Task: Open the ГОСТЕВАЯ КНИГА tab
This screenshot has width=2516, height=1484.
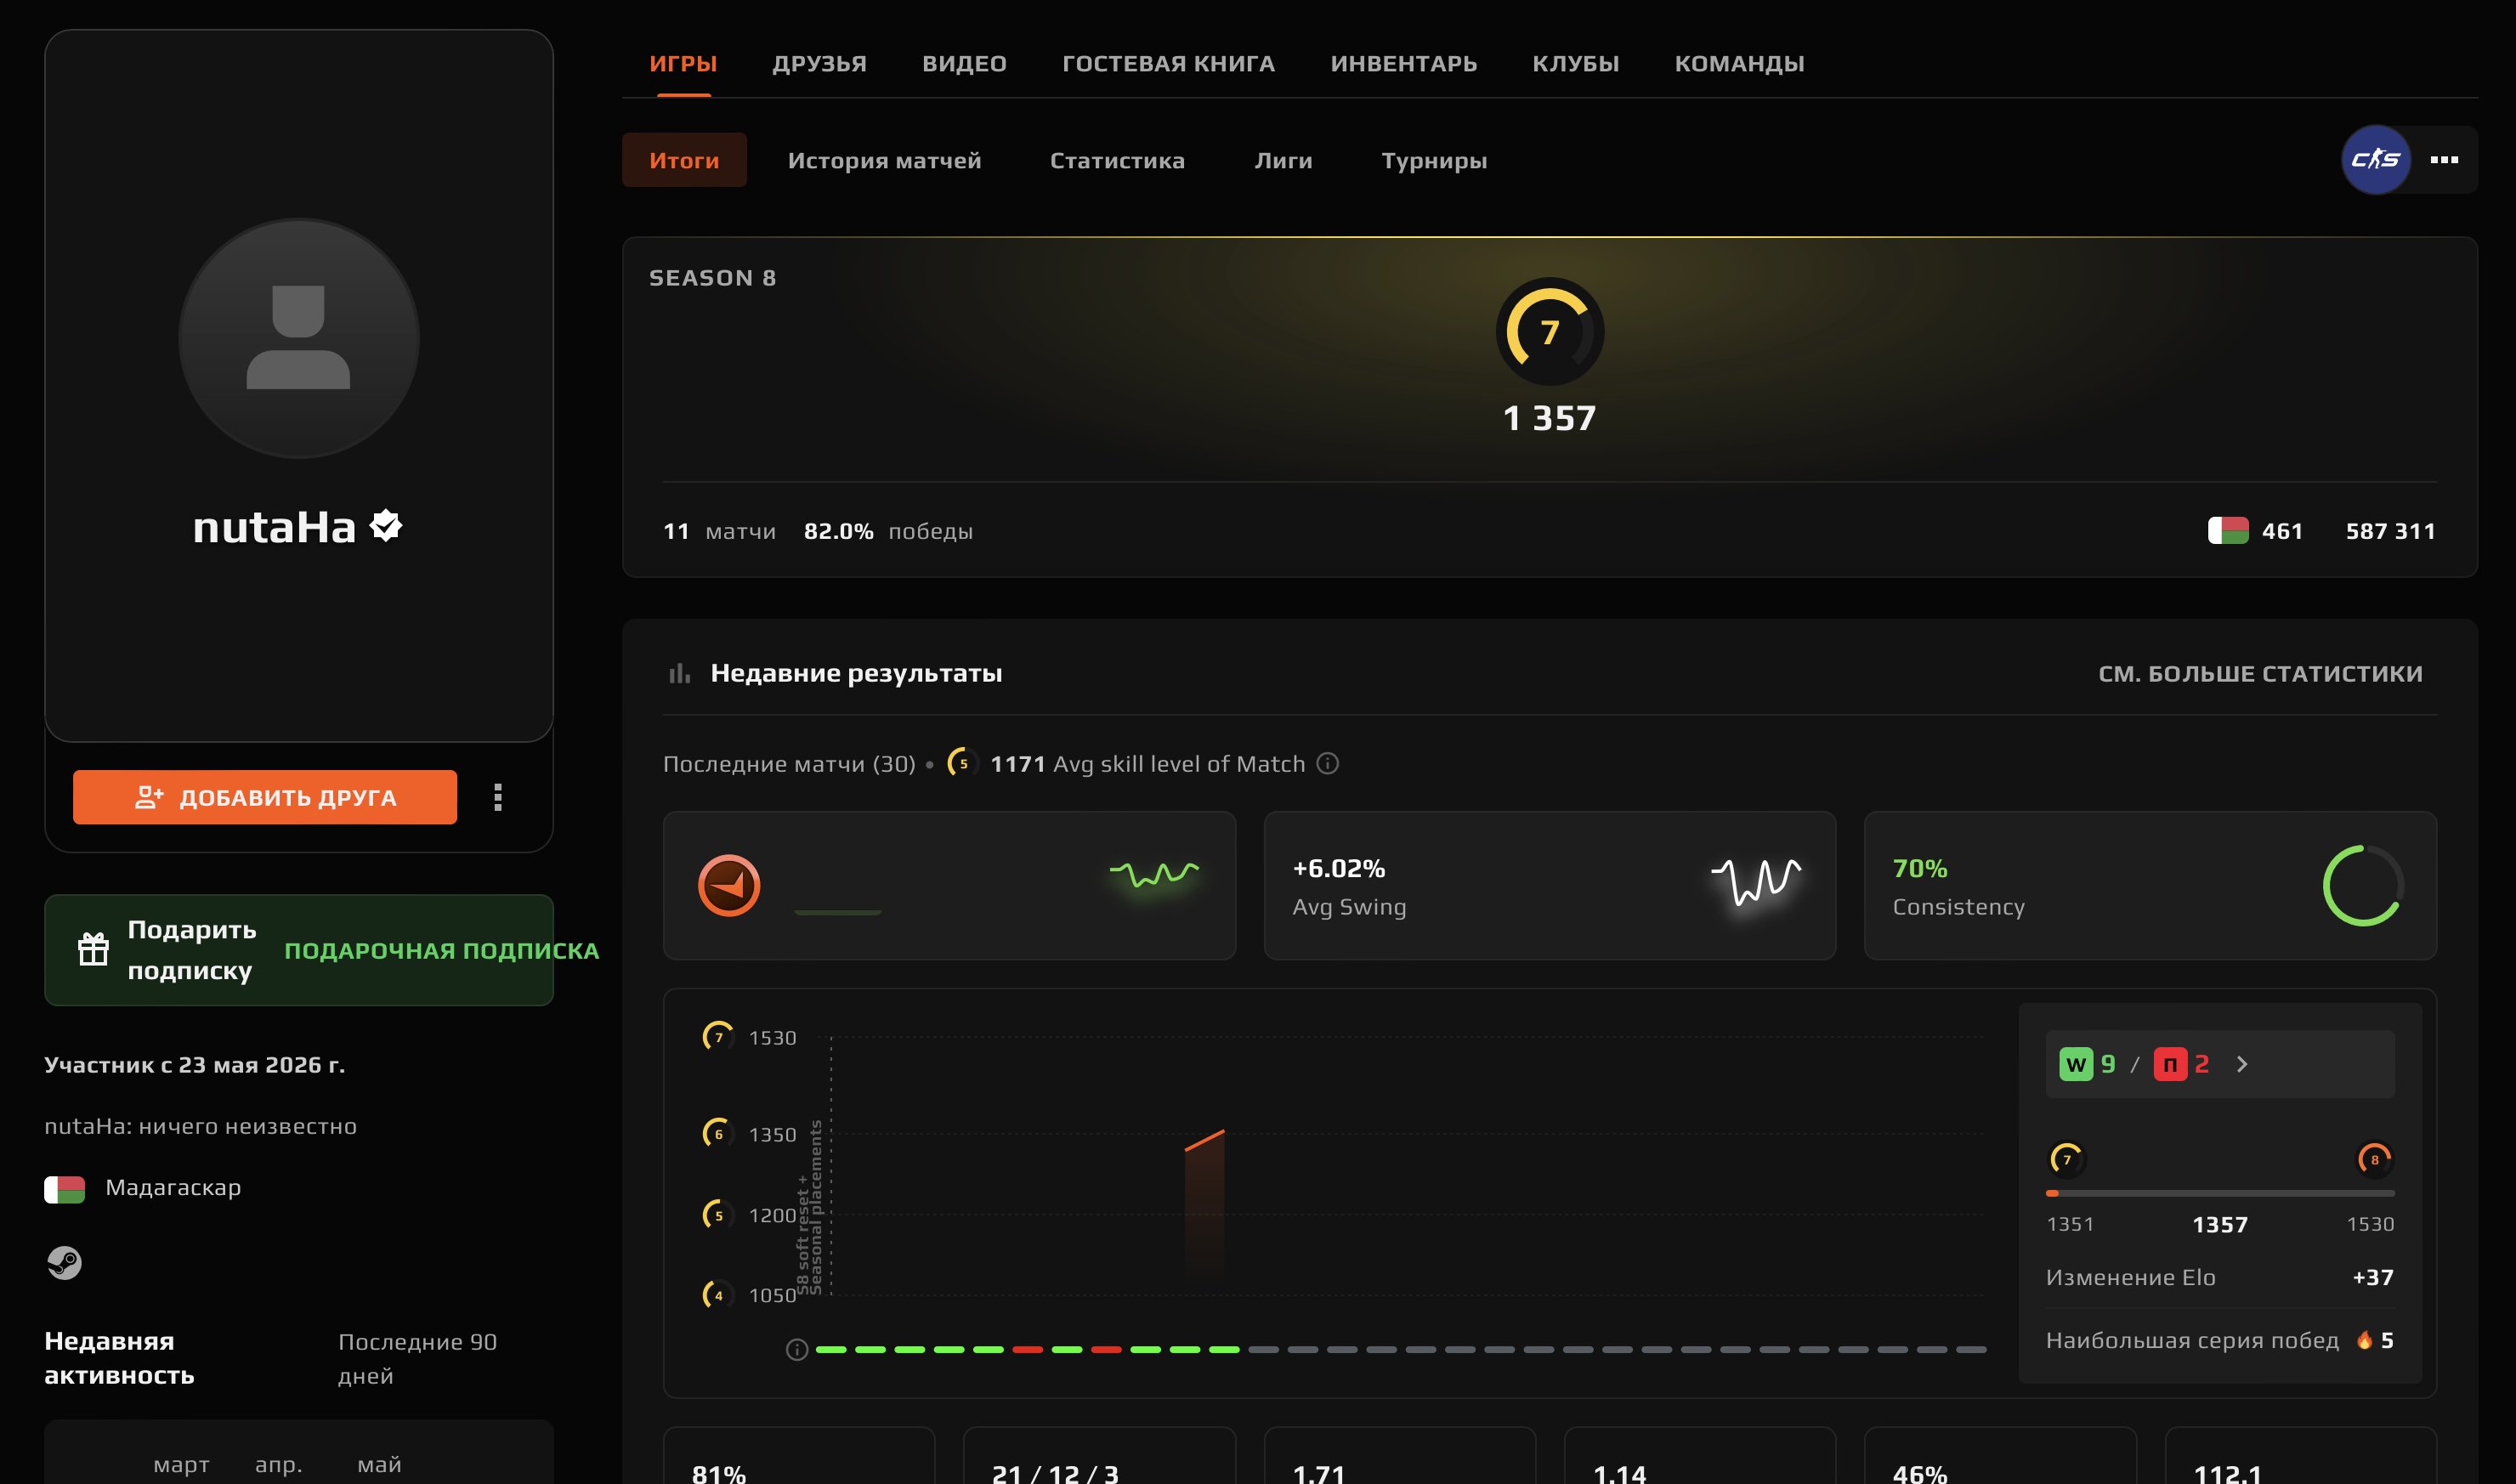Action: [1168, 64]
